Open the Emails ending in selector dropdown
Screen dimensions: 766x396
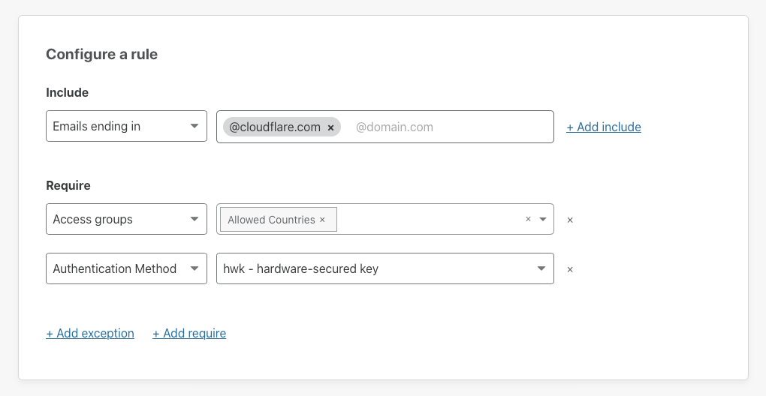coord(126,126)
